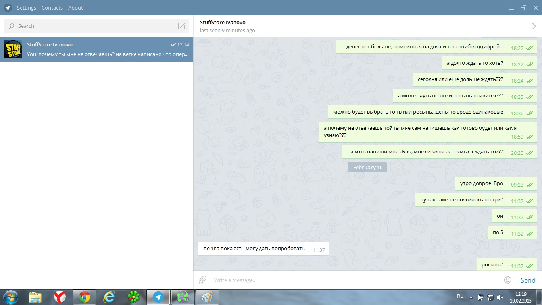Click the Send button
Image resolution: width=542 pixels, height=305 pixels.
click(x=528, y=280)
